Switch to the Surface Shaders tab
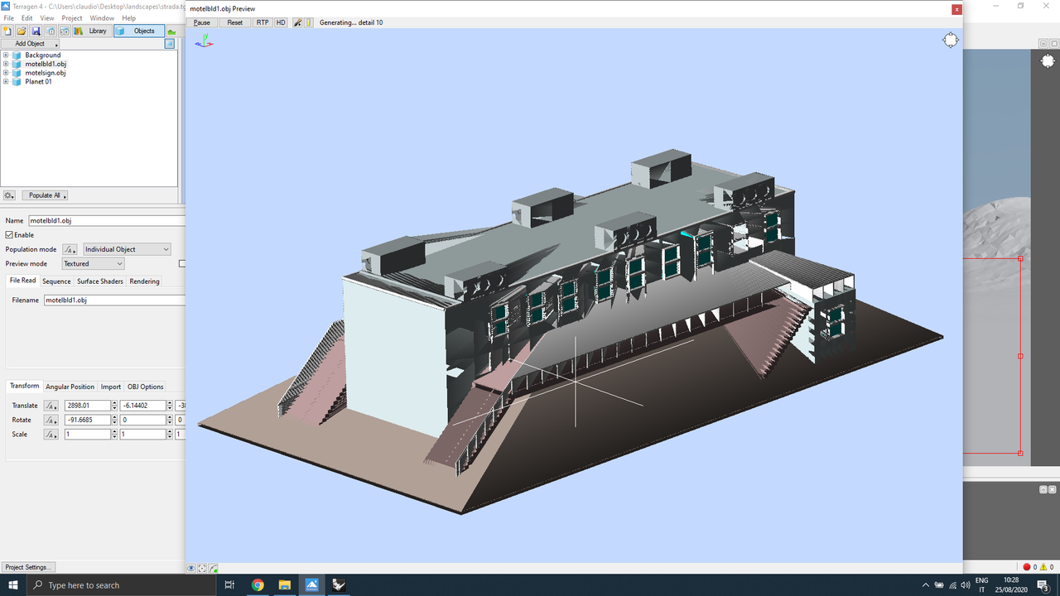 pos(99,281)
